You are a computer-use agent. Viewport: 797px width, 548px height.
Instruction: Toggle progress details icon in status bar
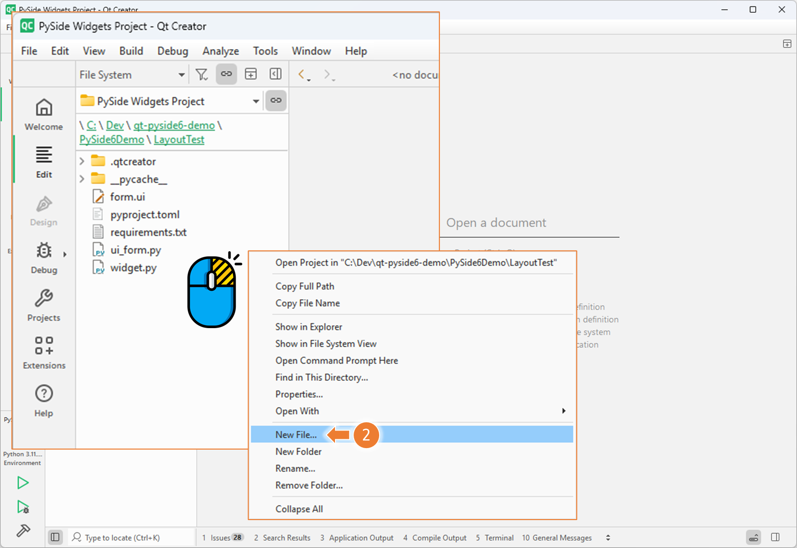tap(753, 537)
